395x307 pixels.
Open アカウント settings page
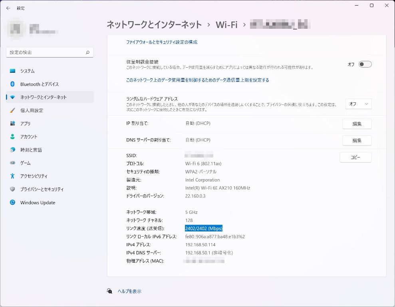point(50,137)
